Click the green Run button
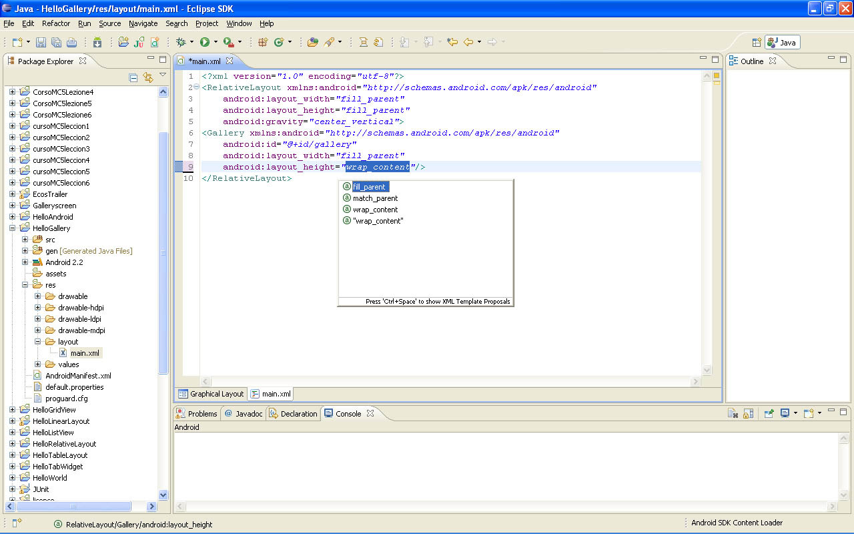This screenshot has height=534, width=854. (x=205, y=42)
